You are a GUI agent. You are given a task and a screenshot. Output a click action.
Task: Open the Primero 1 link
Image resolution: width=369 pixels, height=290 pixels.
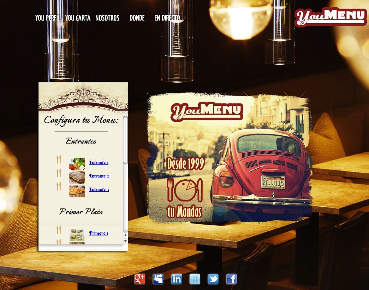[x=98, y=233]
